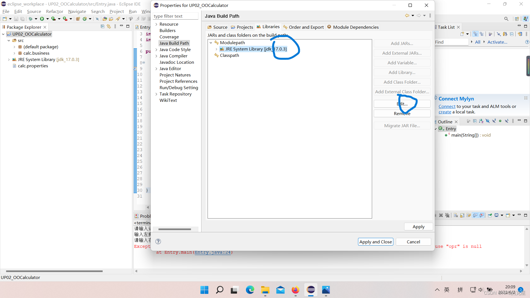Open the New Task dropdown arrow in Task List
This screenshot has height=298, width=530.
pyautogui.click(x=467, y=34)
